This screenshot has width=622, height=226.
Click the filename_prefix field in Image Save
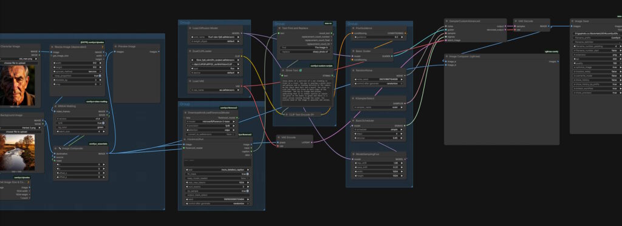tap(598, 38)
